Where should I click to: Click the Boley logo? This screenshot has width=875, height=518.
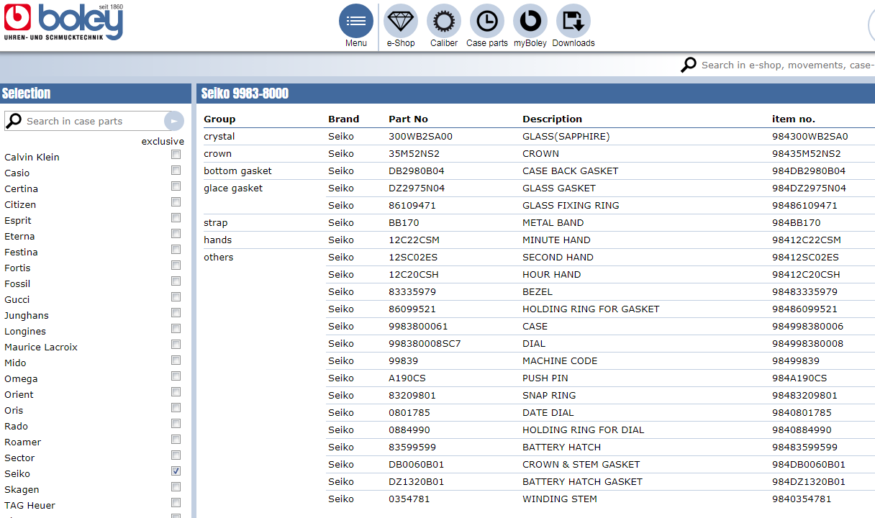(x=63, y=22)
